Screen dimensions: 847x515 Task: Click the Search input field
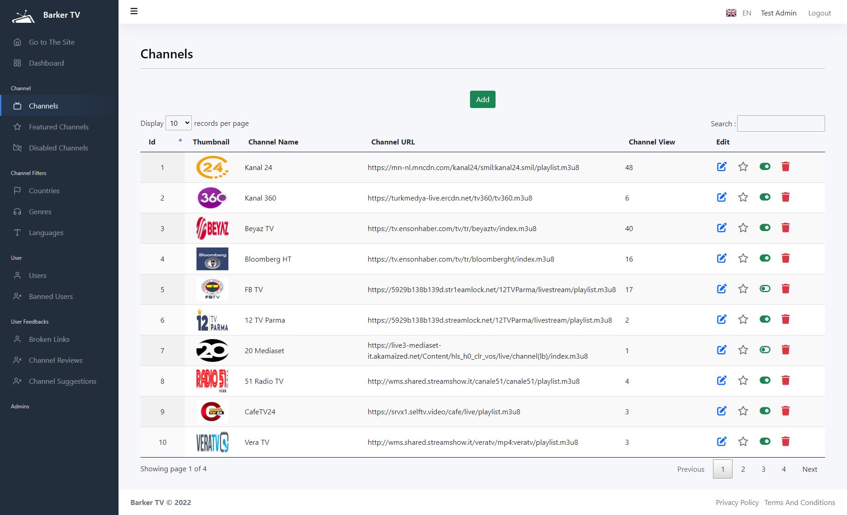click(780, 124)
